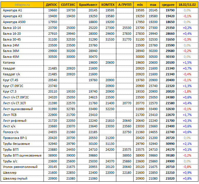The width and height of the screenshot is (199, 184).
Task: Click the 18.02/11.02 column header
Action: (187, 5)
